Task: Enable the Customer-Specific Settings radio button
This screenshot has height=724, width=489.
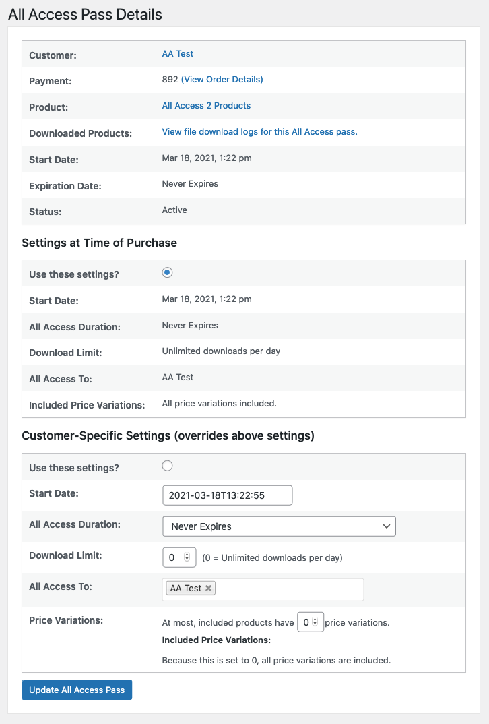Action: (168, 466)
